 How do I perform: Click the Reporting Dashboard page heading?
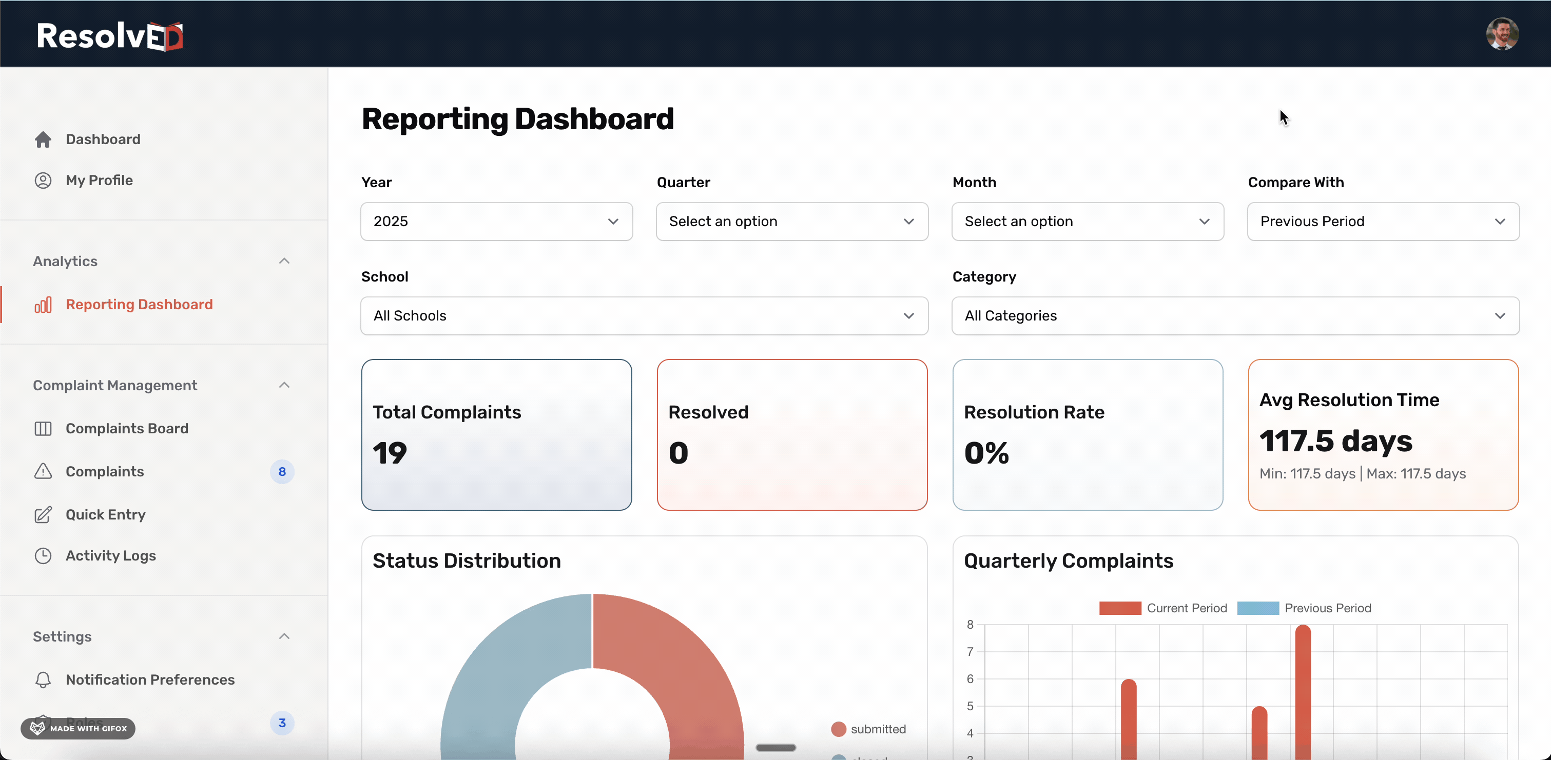(517, 119)
